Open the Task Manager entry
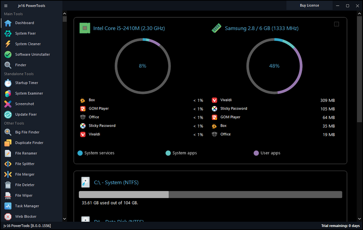This screenshot has height=230, width=363. [27, 206]
